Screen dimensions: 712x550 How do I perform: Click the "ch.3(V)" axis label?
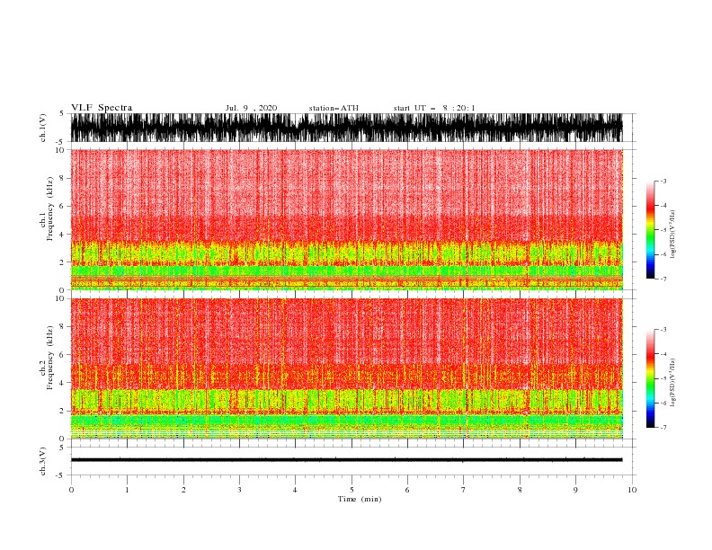click(43, 461)
